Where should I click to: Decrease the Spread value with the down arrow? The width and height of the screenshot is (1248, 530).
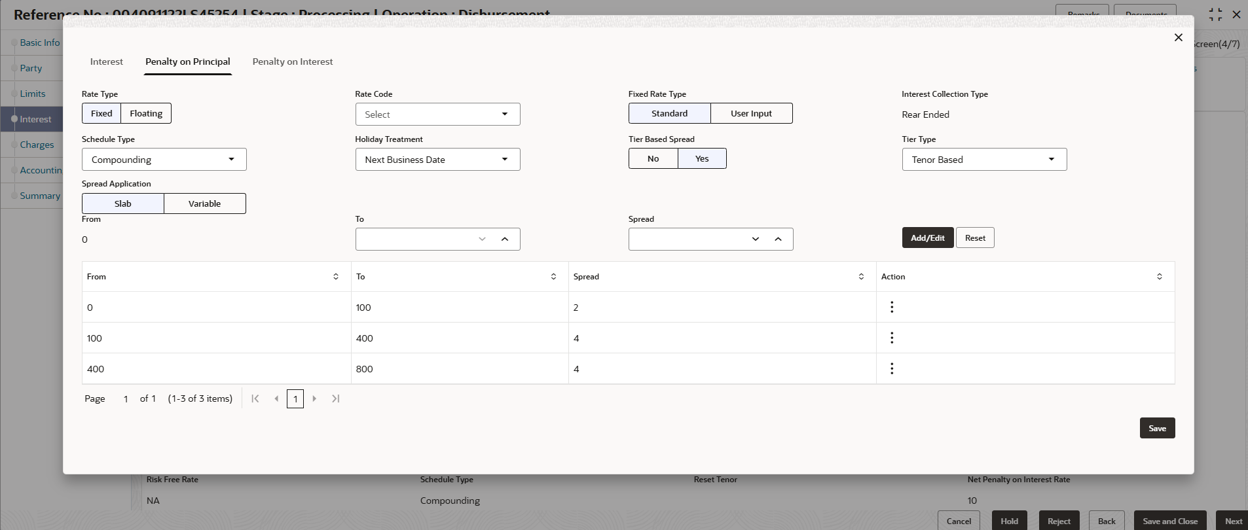756,239
